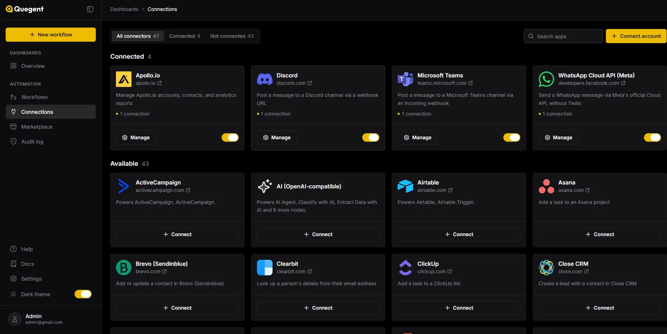This screenshot has height=334, width=667.
Task: Click the New workflow button
Action: [51, 35]
